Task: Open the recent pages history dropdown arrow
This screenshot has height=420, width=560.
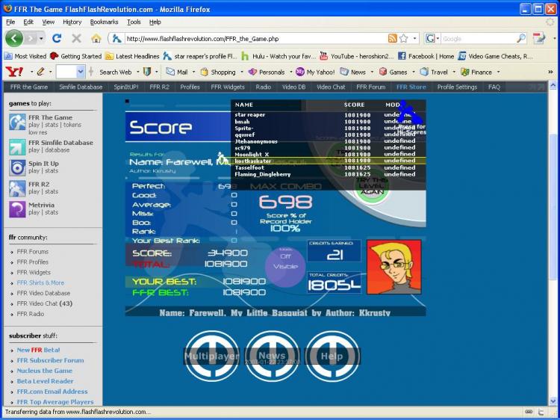Action: click(x=41, y=39)
